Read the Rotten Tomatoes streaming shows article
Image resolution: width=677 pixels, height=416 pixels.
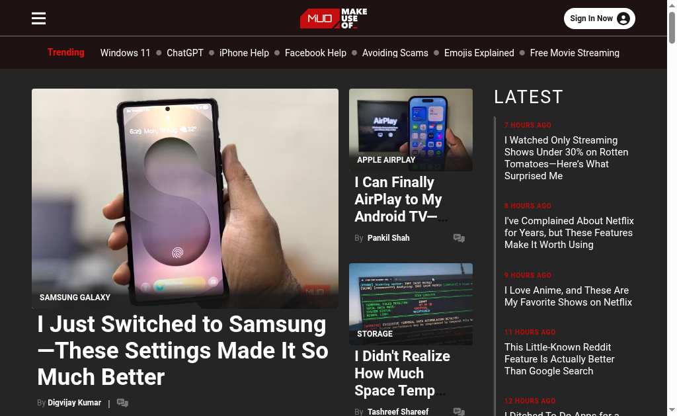tap(566, 158)
